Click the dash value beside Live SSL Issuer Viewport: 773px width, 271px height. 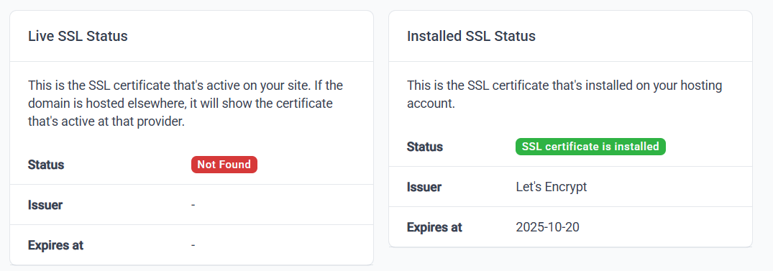193,204
